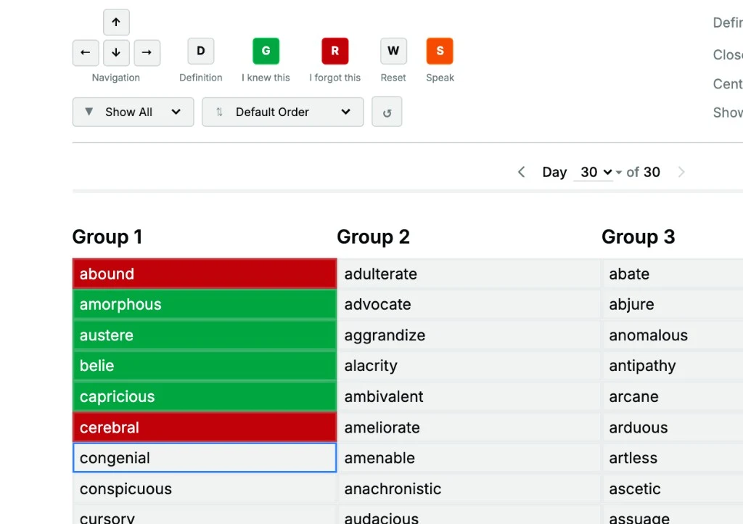Screen dimensions: 743x524
Task: Select the word 'assuage'
Action: tap(673, 515)
